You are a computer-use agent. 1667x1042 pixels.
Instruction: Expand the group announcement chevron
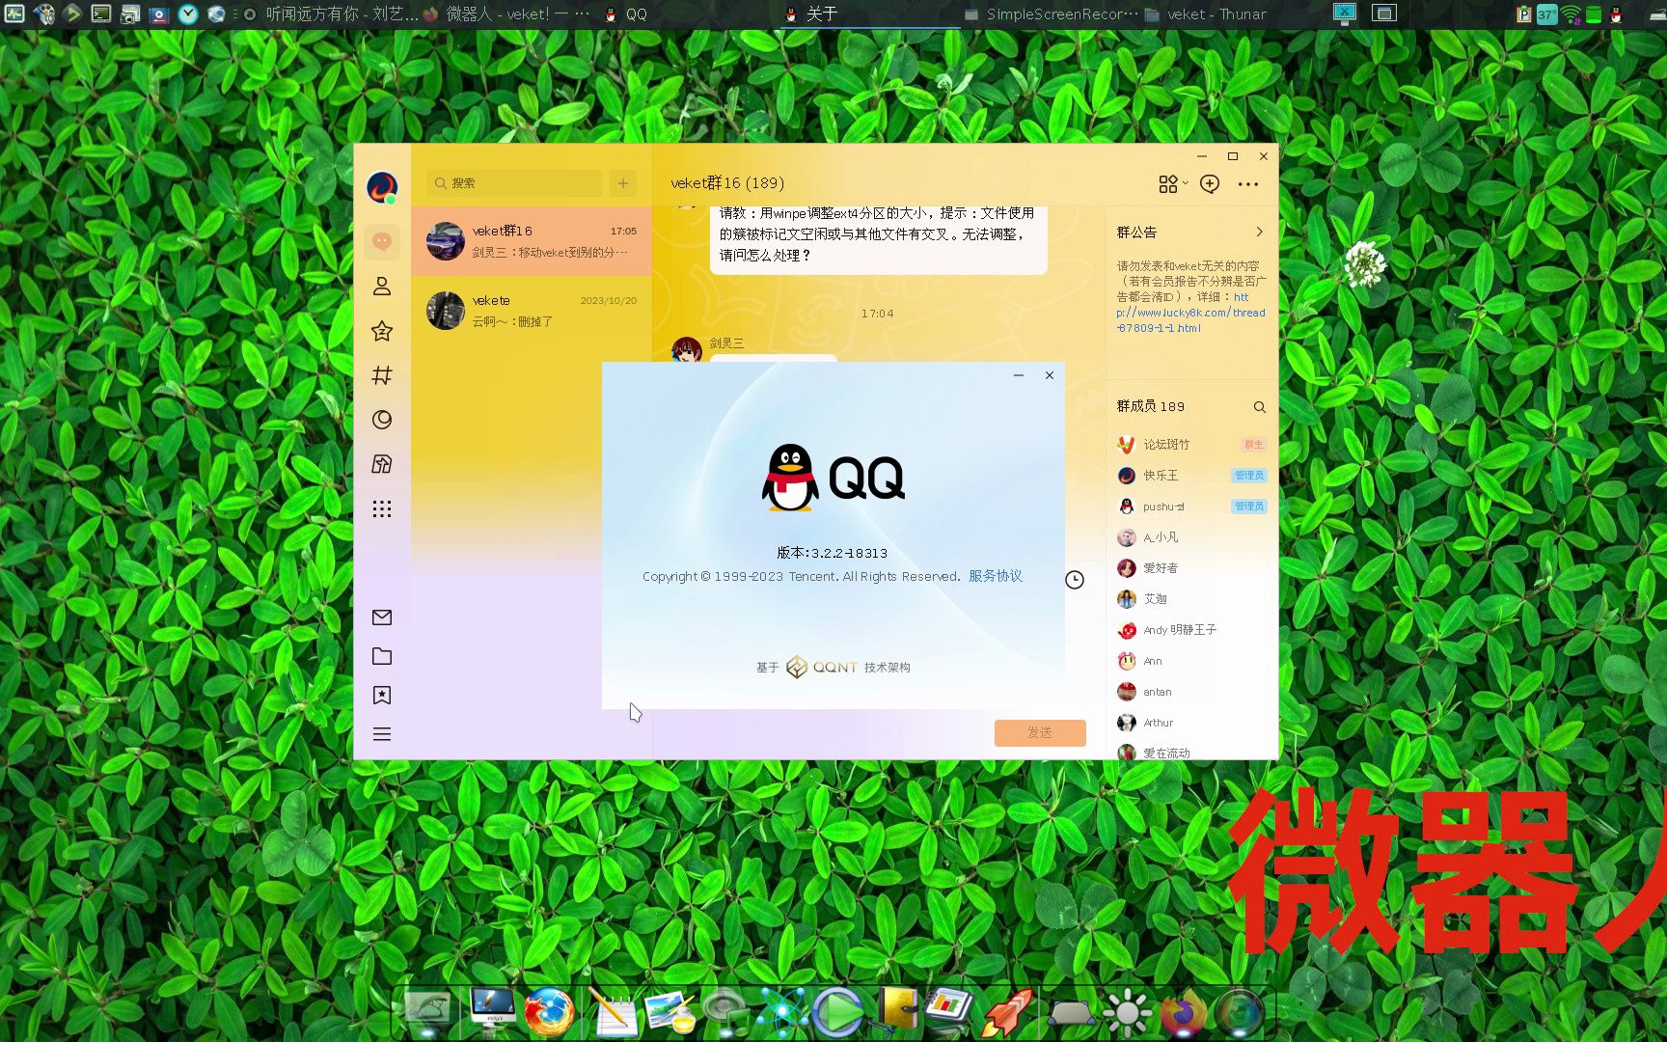[x=1259, y=232]
